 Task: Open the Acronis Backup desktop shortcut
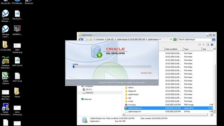click(6, 16)
